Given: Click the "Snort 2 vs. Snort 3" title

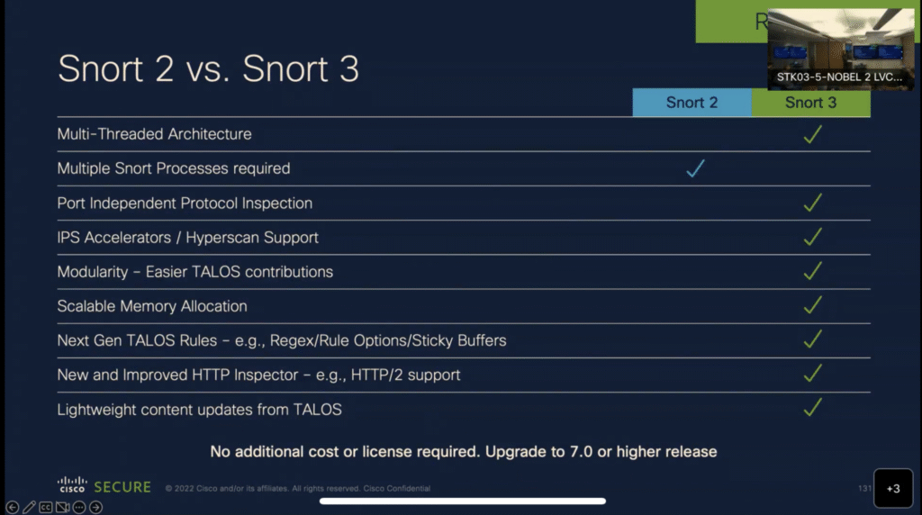Looking at the screenshot, I should pos(208,69).
